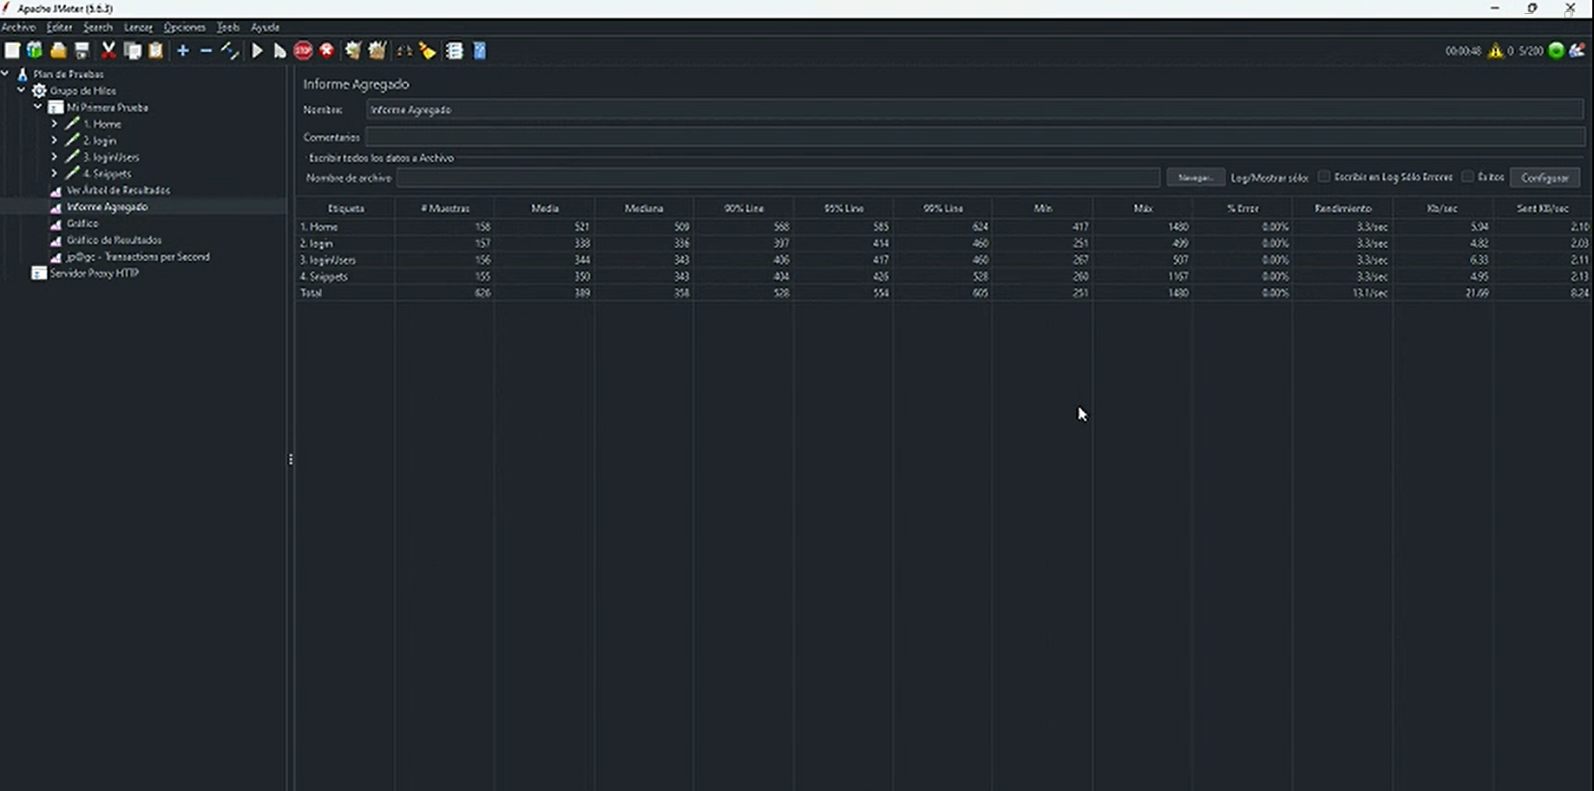Expand the 1. Home sampler arrow
1594x791 pixels.
[x=55, y=124]
